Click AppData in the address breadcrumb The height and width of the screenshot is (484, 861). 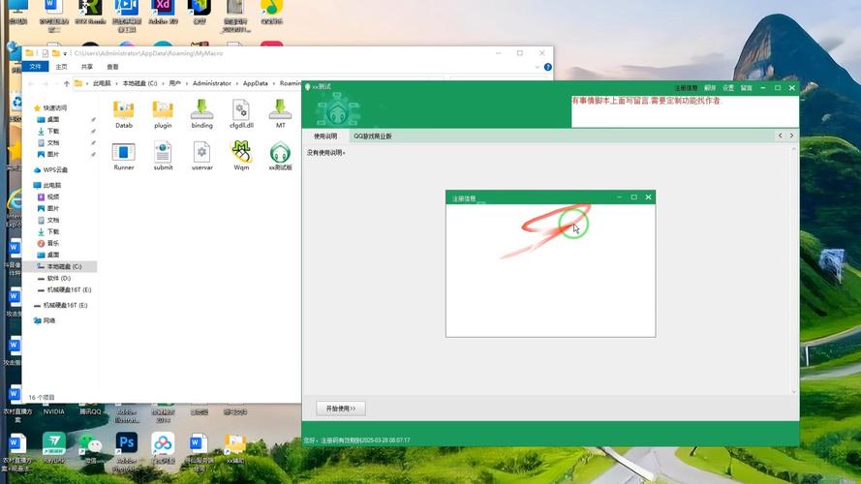[x=256, y=83]
